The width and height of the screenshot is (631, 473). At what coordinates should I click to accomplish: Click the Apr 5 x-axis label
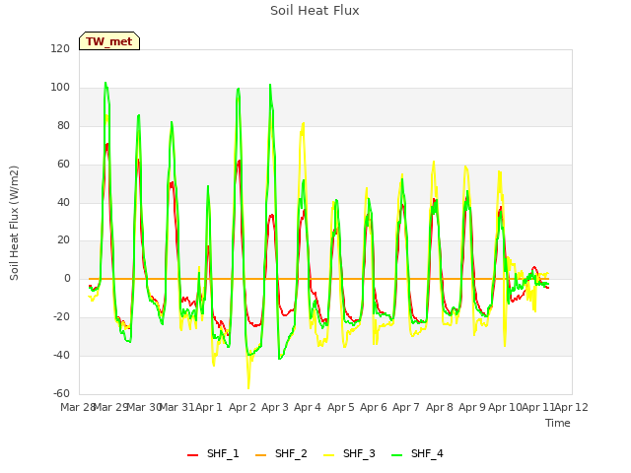point(341,407)
